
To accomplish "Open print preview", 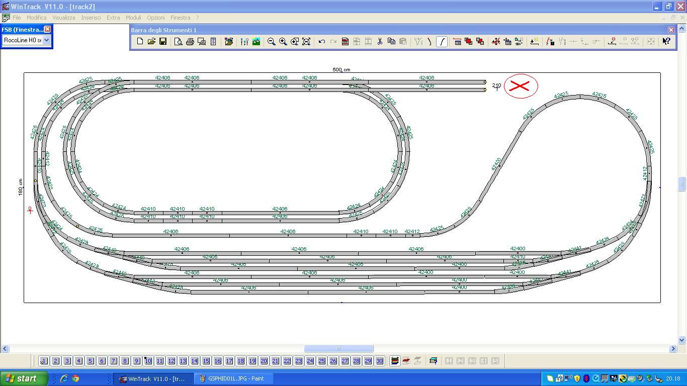I will click(x=179, y=42).
